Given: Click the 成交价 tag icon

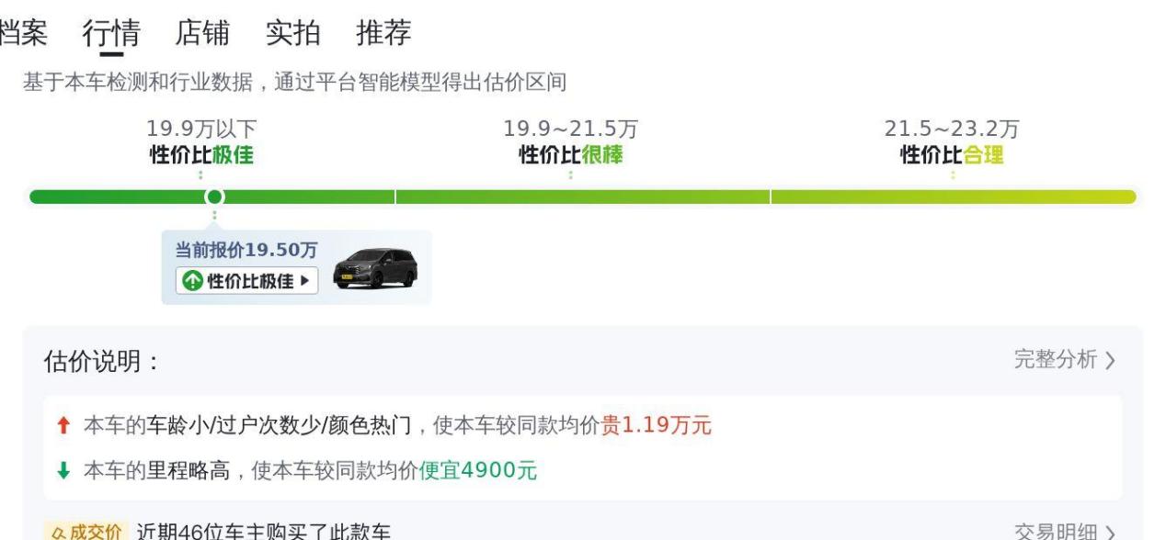Looking at the screenshot, I should 83,532.
